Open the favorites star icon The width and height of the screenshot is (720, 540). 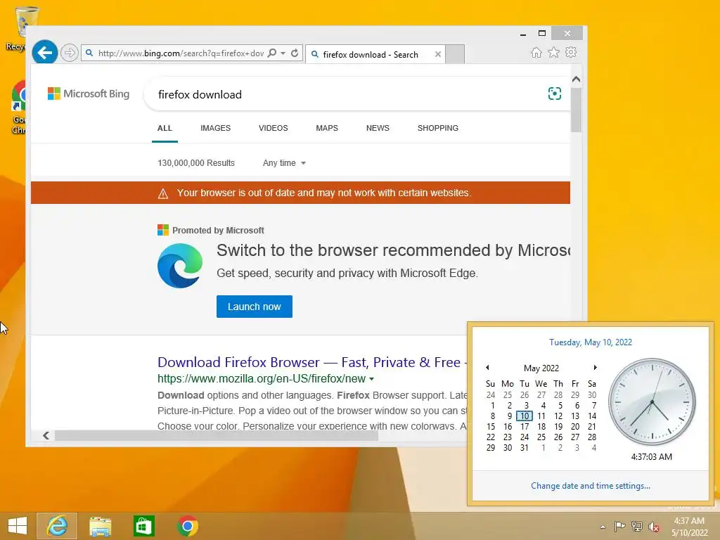pyautogui.click(x=554, y=52)
